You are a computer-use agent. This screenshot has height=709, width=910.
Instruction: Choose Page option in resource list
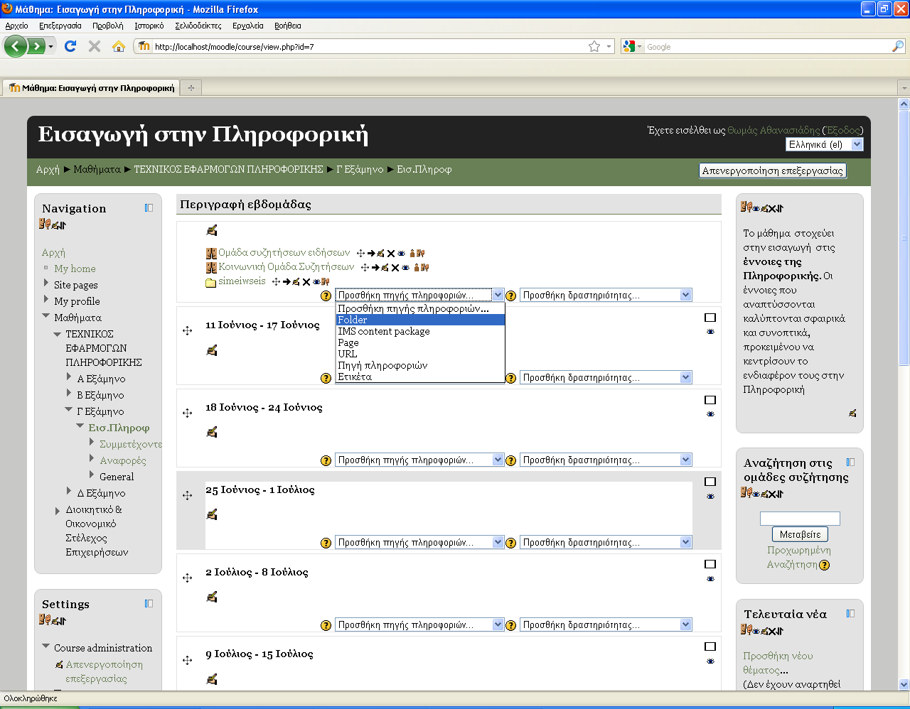tap(420, 342)
